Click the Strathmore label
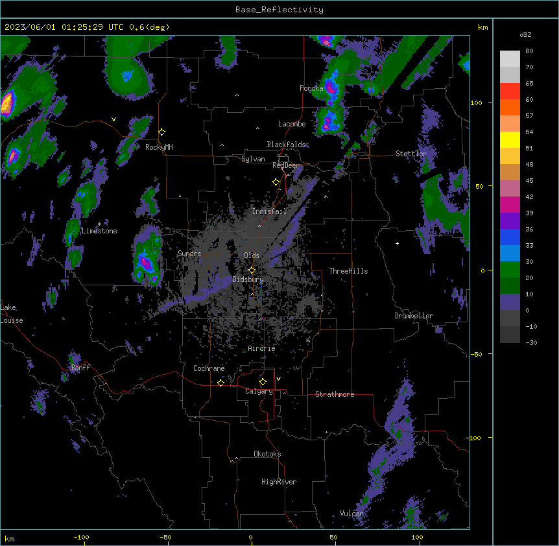Image resolution: width=559 pixels, height=546 pixels. pyautogui.click(x=335, y=394)
